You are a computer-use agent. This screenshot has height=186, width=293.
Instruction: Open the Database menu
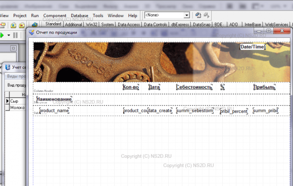click(x=79, y=16)
